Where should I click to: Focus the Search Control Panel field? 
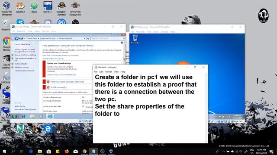(108, 38)
